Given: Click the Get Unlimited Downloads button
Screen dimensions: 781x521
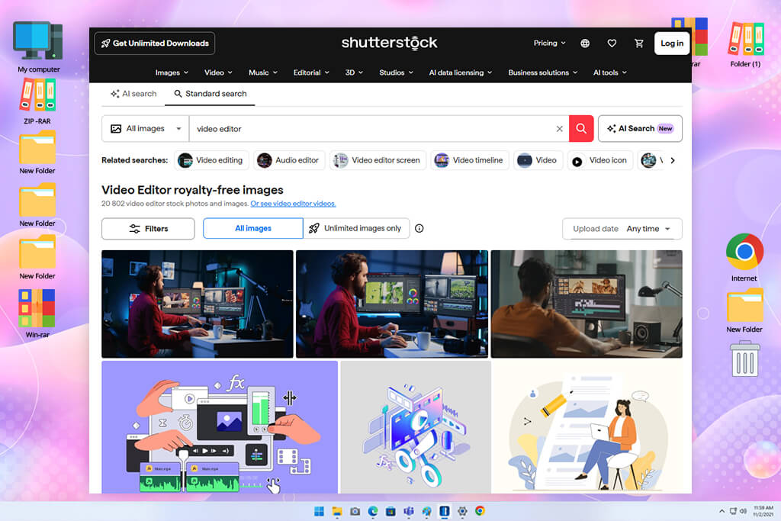Looking at the screenshot, I should pyautogui.click(x=154, y=43).
